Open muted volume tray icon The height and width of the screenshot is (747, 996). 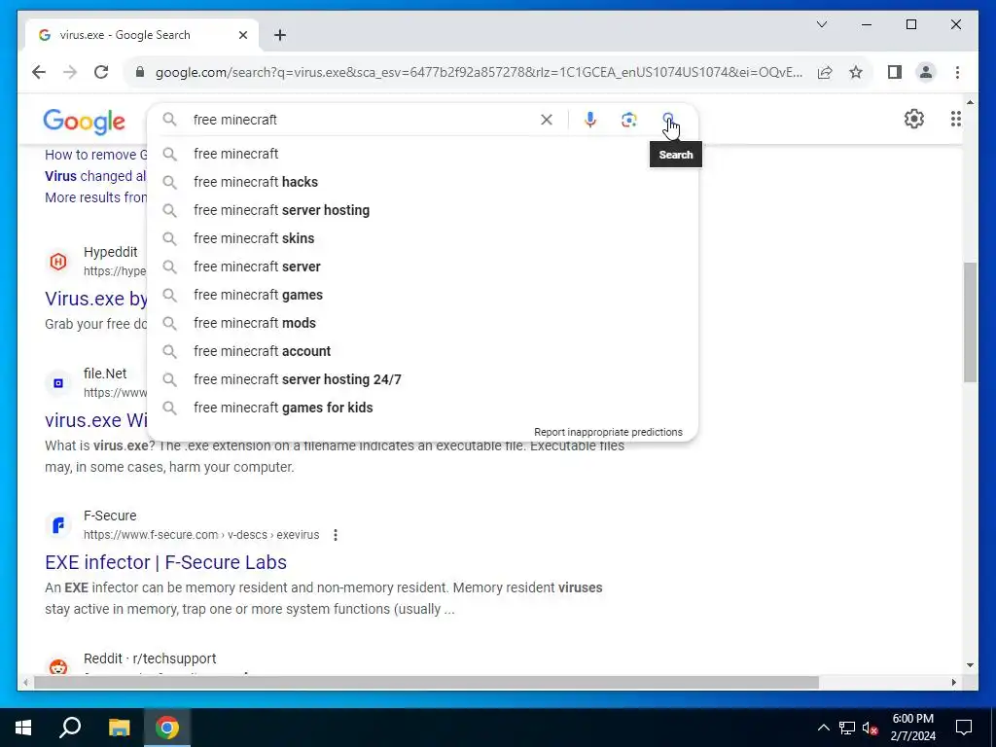(x=871, y=728)
